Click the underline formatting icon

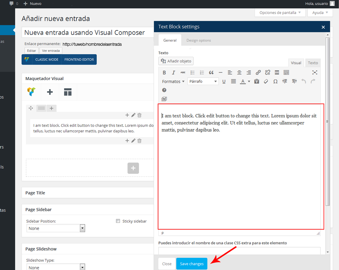224,81
